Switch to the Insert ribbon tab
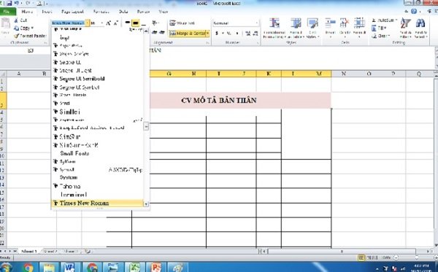The width and height of the screenshot is (438, 272). [x=47, y=12]
